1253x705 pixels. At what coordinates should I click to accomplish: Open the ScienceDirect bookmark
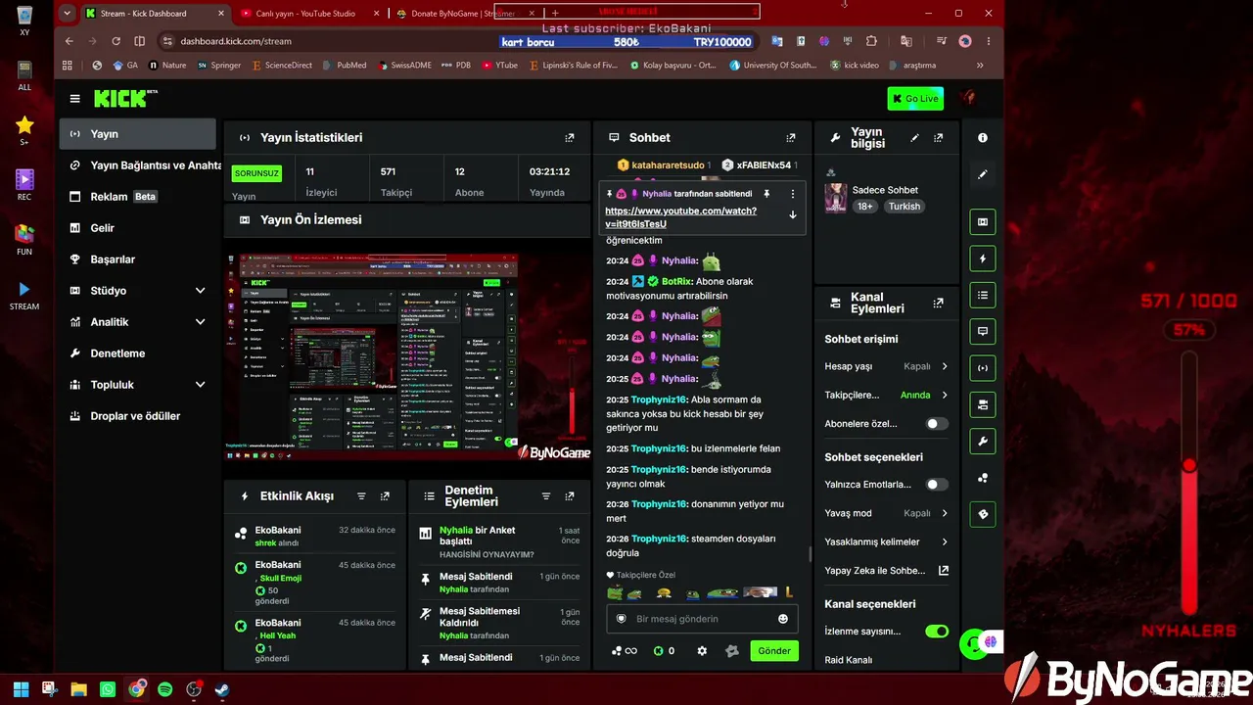[281, 66]
